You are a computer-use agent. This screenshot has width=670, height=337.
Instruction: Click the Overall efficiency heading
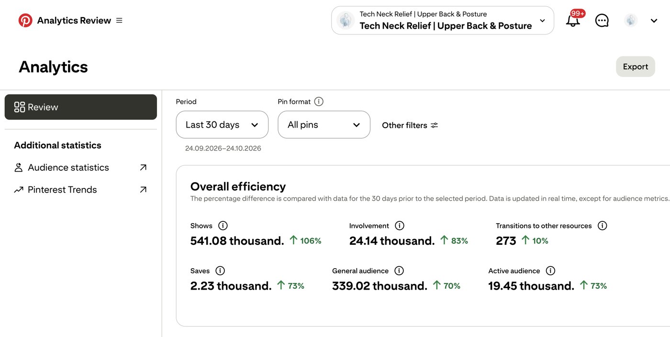238,186
